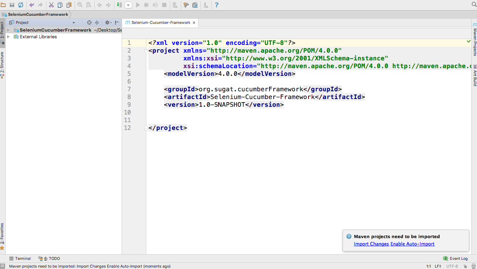The image size is (477, 269).
Task: Click the Run with Coverage icon
Action: coord(155,5)
